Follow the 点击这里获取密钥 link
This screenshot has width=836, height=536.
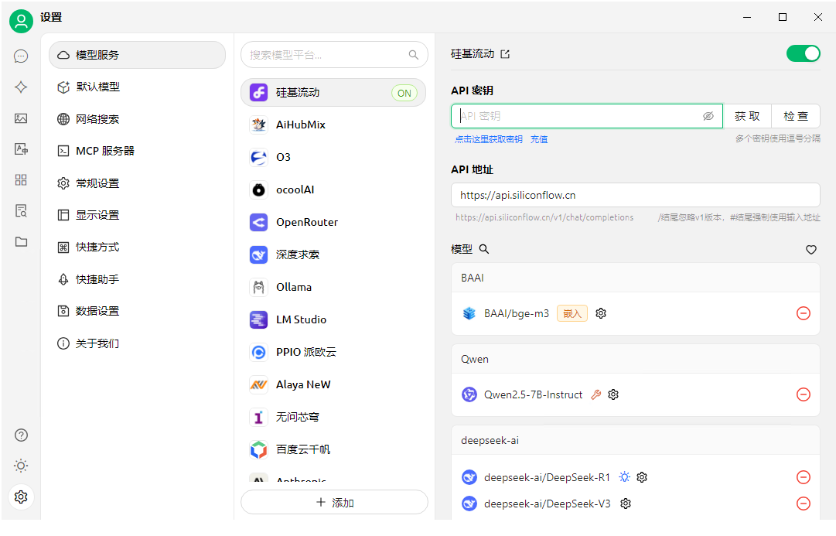[489, 139]
